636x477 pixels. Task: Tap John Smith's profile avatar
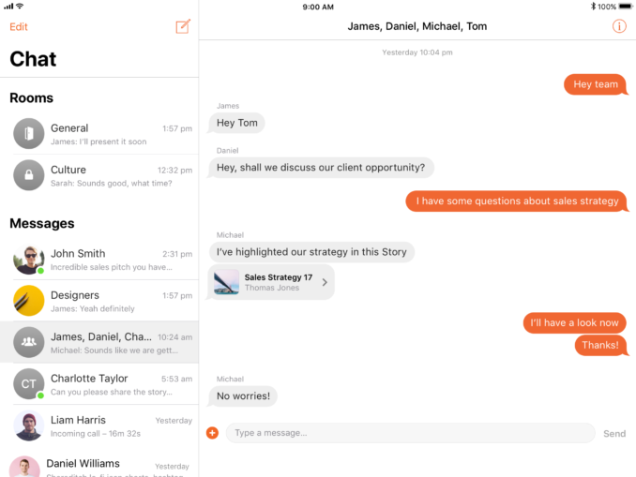pos(29,260)
